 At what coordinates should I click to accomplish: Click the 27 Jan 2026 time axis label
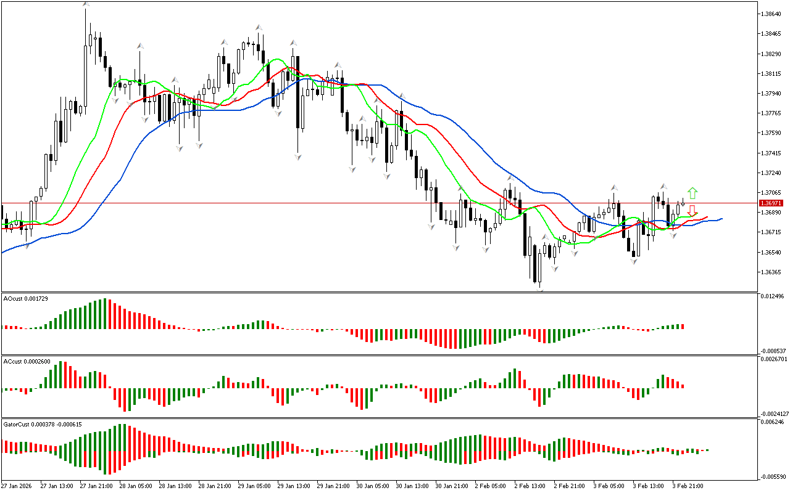coord(17,485)
